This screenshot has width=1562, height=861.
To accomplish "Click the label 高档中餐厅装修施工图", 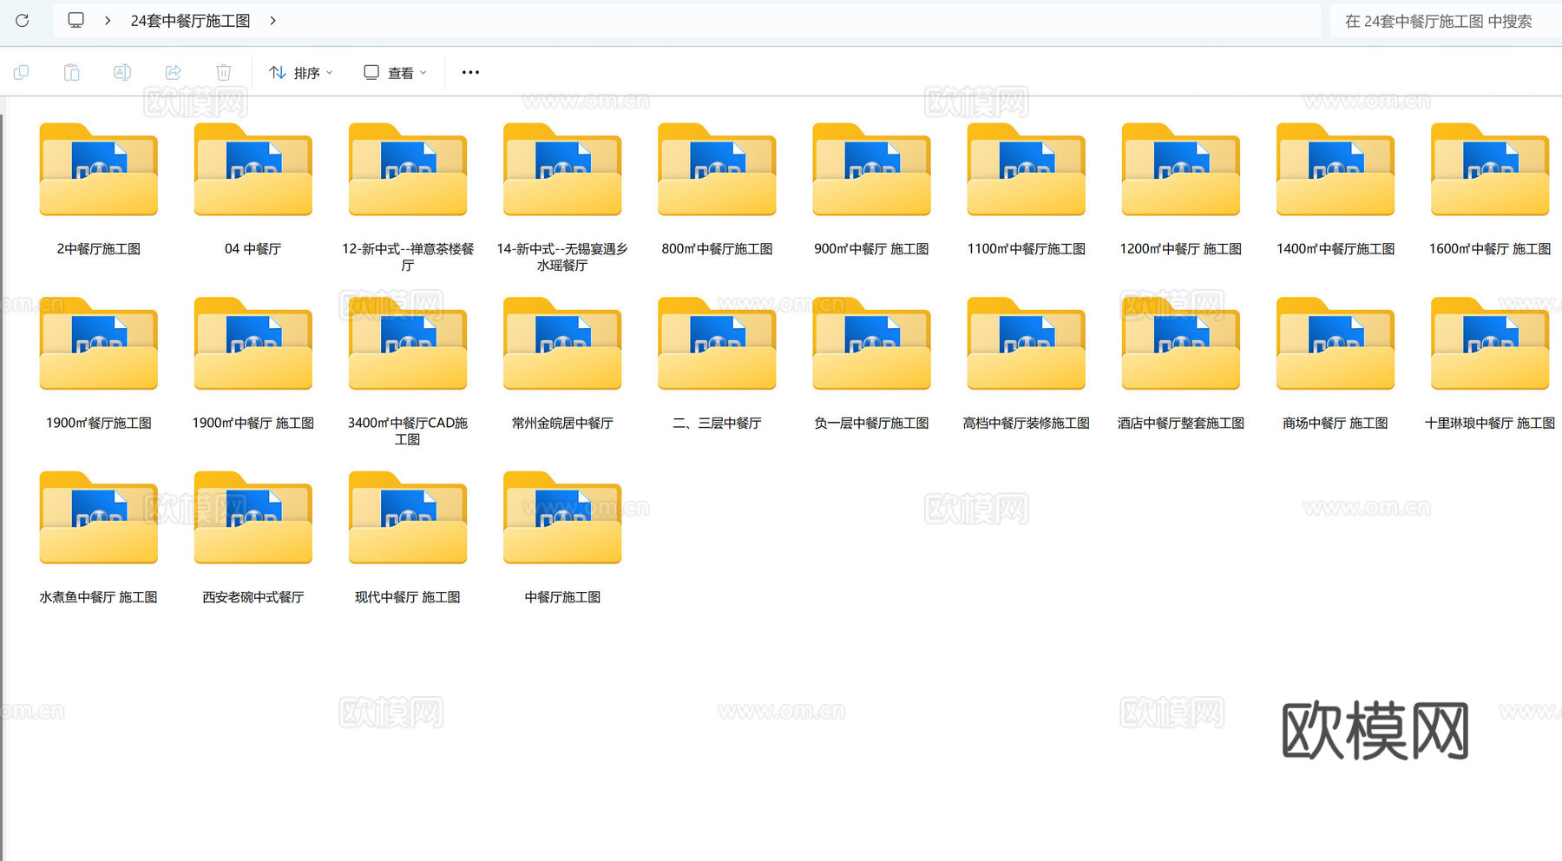I will pyautogui.click(x=1027, y=424).
